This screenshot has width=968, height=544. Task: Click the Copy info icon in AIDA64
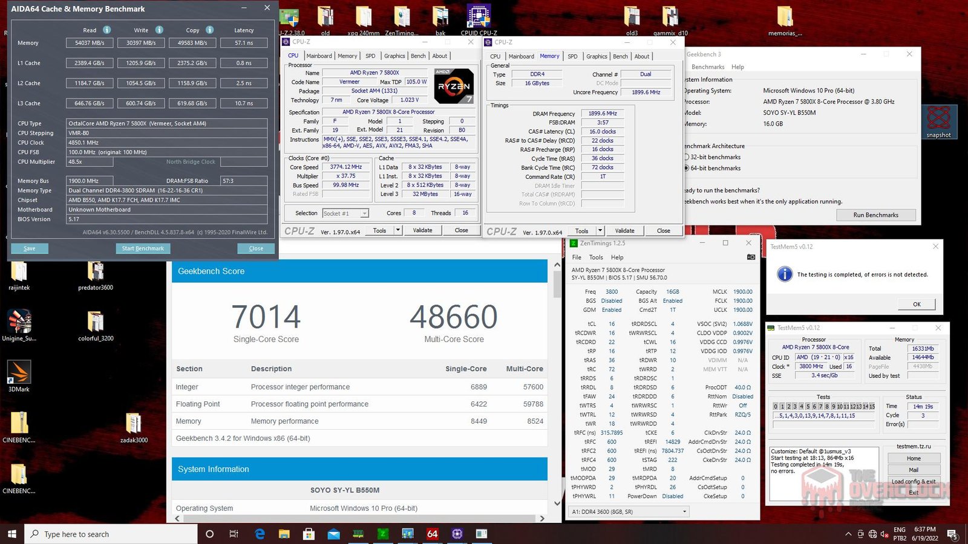[x=210, y=30]
